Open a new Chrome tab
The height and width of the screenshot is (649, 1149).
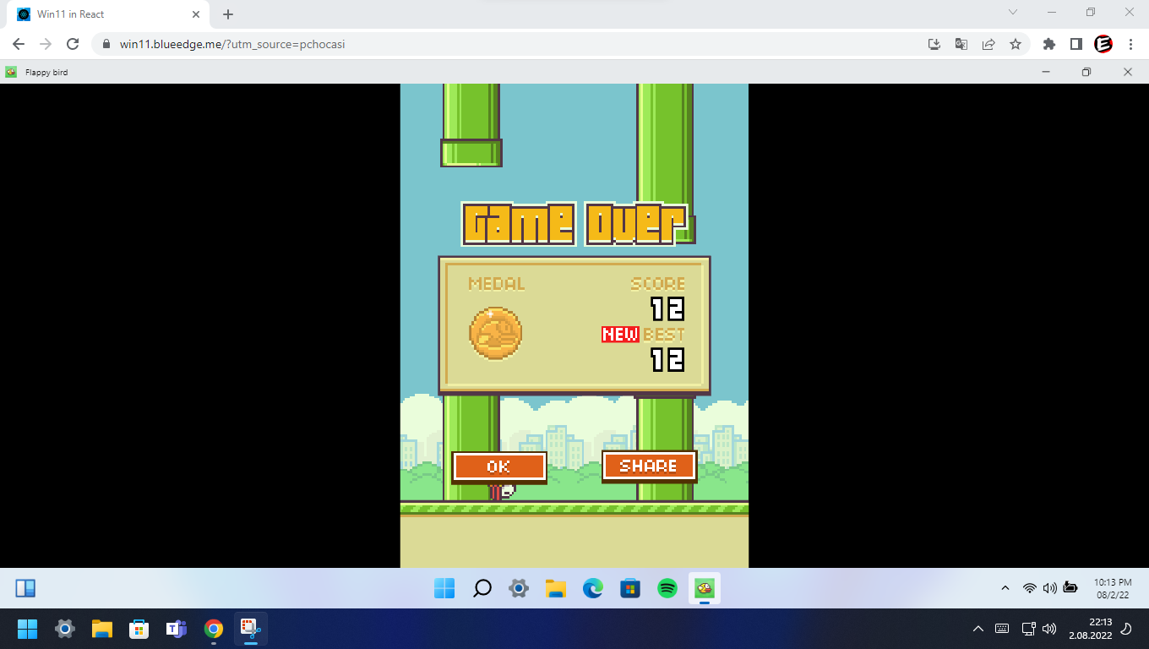point(228,14)
